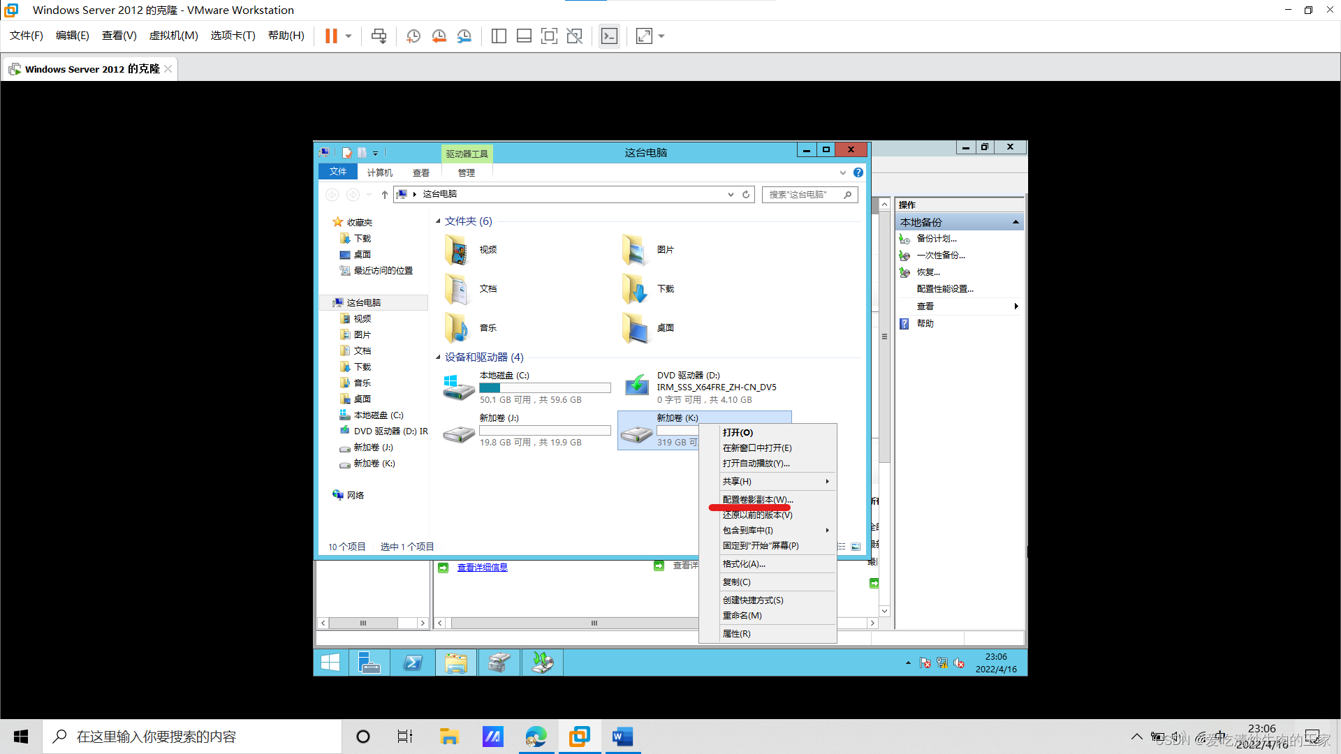
Task: Open the stretch display dropdown arrow
Action: pyautogui.click(x=661, y=36)
